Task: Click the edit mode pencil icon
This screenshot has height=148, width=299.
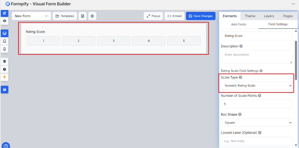Action: [x=4, y=13]
